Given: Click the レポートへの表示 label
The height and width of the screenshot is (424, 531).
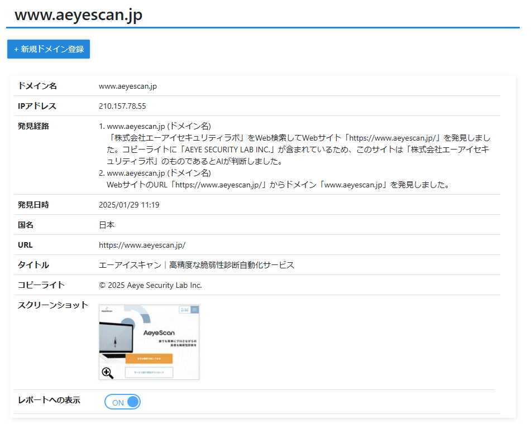Looking at the screenshot, I should tap(49, 400).
